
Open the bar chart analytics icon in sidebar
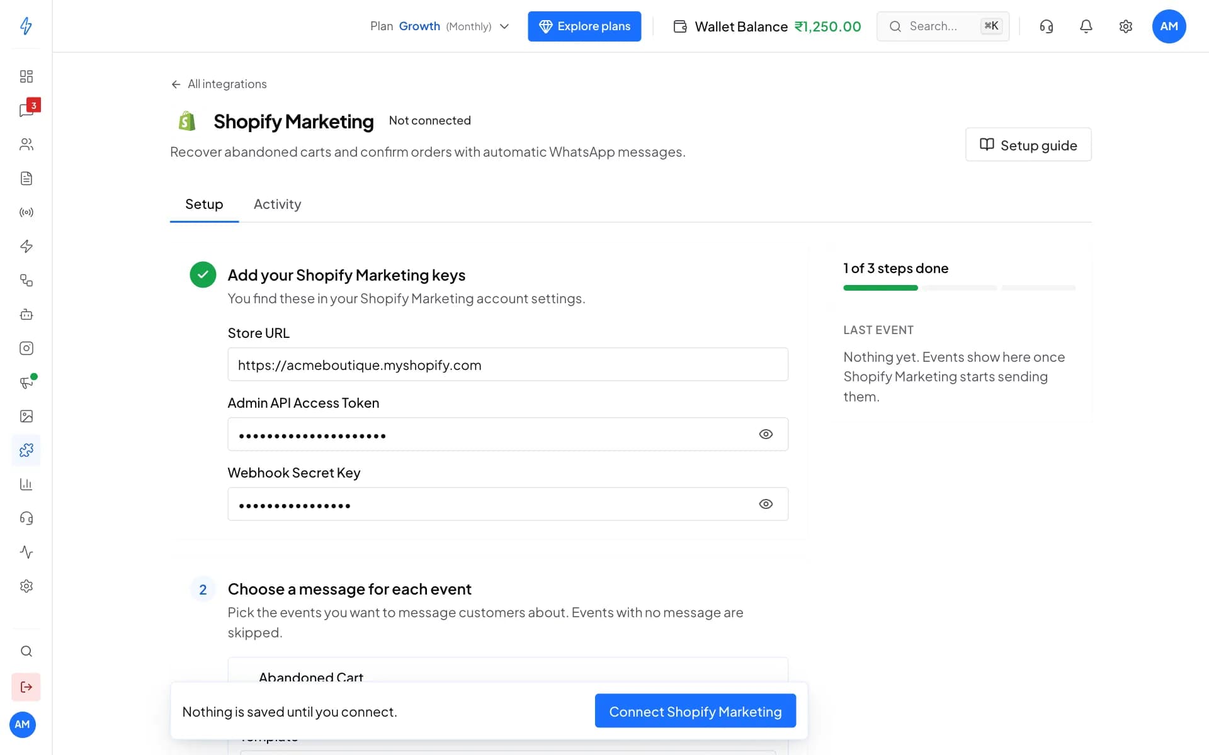[26, 484]
